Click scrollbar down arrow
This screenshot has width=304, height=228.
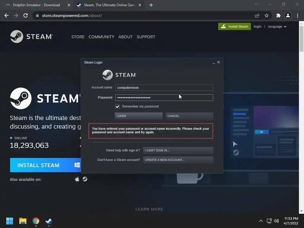point(301,211)
